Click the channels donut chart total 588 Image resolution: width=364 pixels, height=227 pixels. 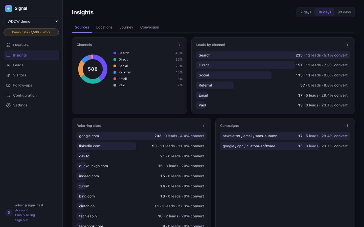pos(93,69)
